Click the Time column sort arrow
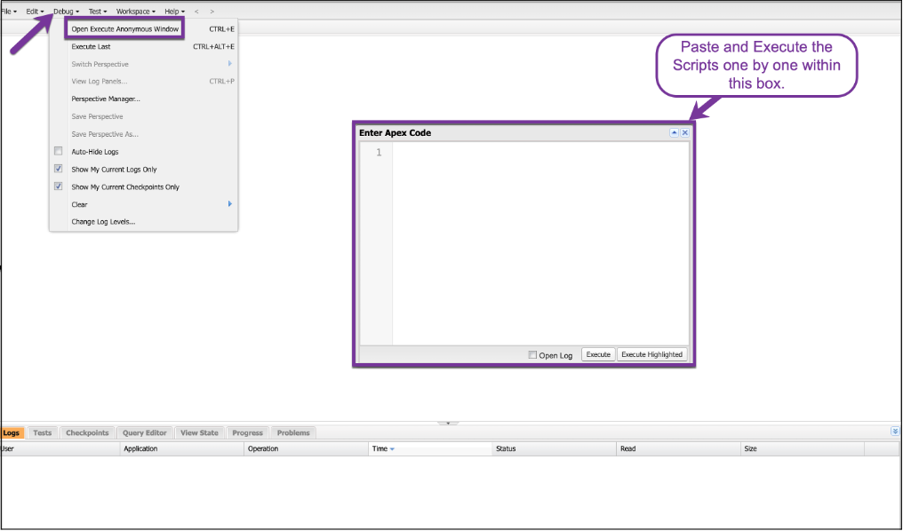The height and width of the screenshot is (531, 903). pyautogui.click(x=392, y=449)
